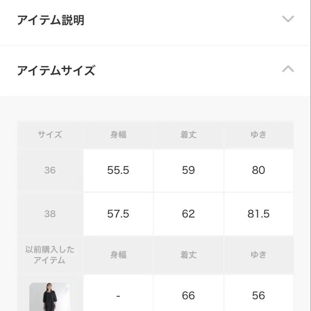311x311 pixels.
Task: Click the upward chevron beside アイテムサイズ
Action: [288, 69]
